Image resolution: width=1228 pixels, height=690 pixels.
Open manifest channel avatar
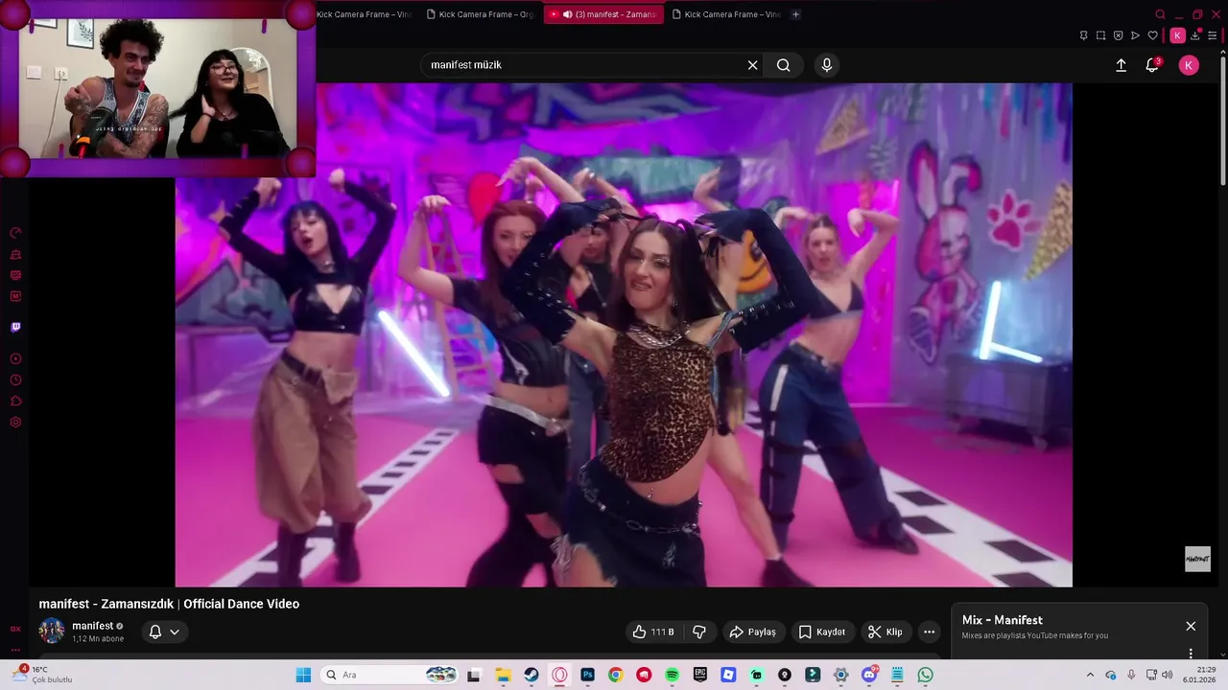click(52, 632)
